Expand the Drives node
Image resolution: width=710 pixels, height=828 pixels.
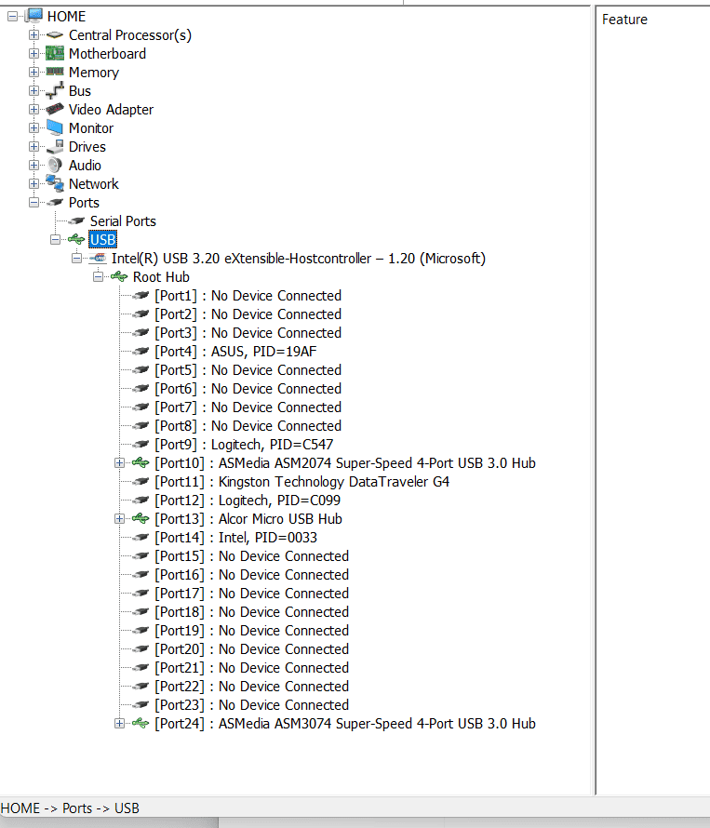point(33,146)
